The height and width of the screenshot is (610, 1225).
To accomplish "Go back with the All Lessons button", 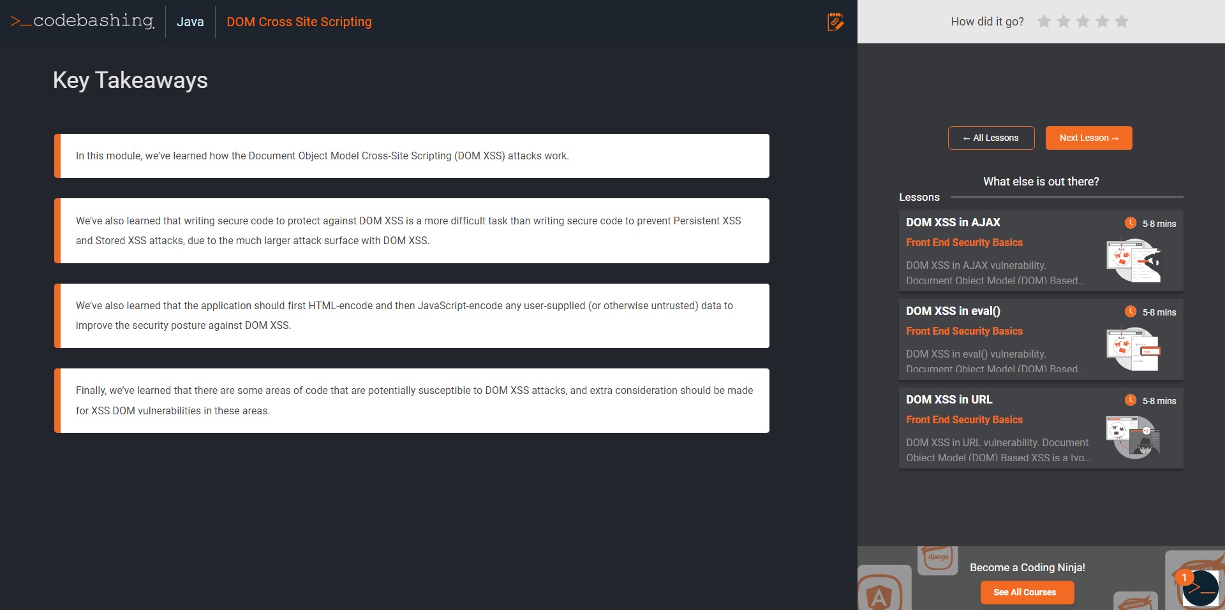I will [991, 138].
